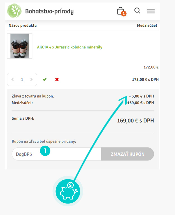Image resolution: width=175 pixels, height=215 pixels.
Task: Click the quantity number field
Action: (22, 79)
